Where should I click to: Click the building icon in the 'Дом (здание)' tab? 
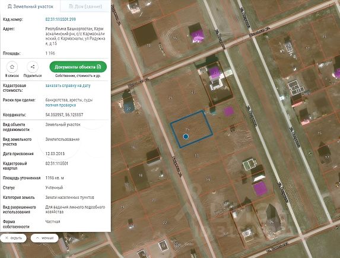[71, 7]
